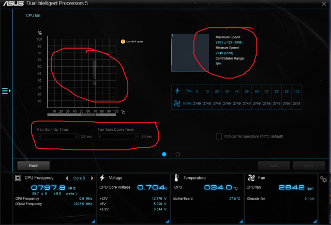This screenshot has width=331, height=225.
Task: Close the Dual Intelligent Processors window
Action: click(324, 4)
